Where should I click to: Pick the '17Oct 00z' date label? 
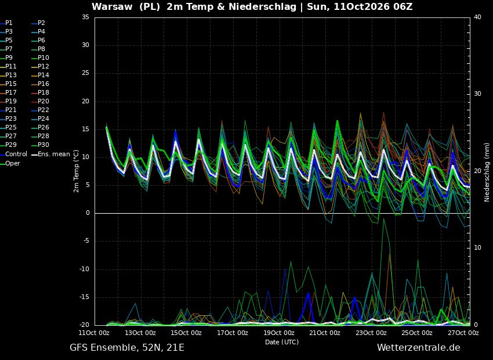coord(233,333)
